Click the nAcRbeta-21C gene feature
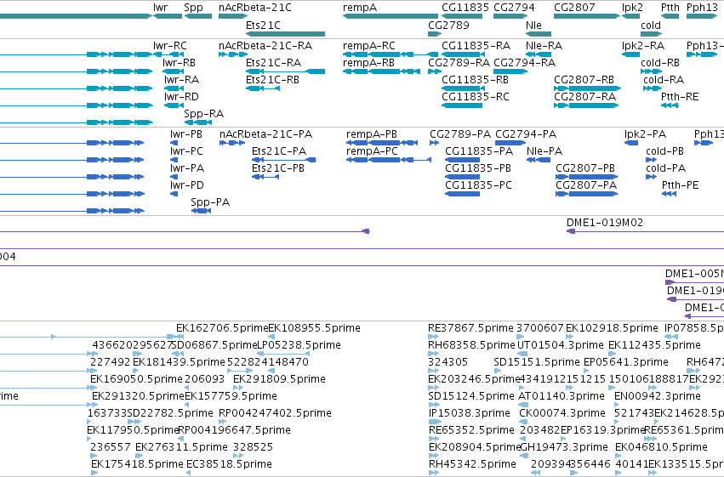This screenshot has height=477, width=724. coord(233,16)
